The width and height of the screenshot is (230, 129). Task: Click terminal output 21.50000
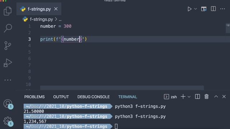click(x=34, y=111)
